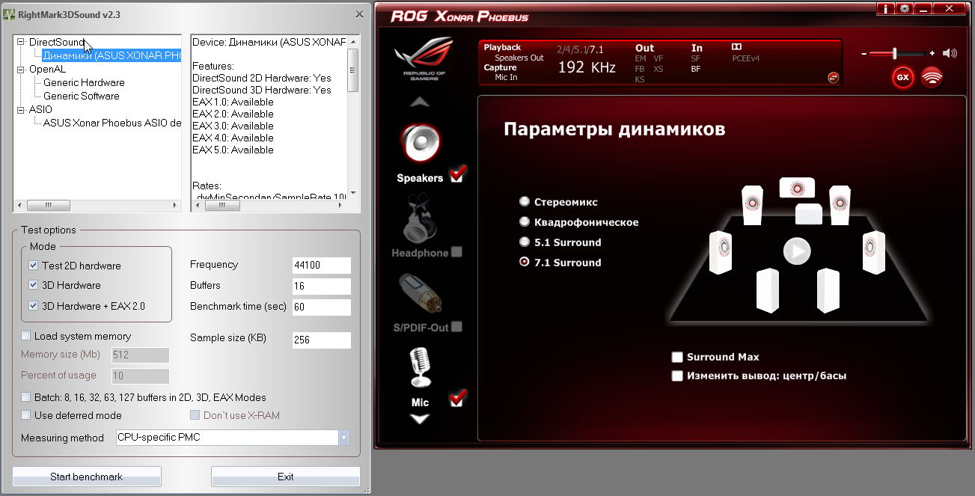Select the Mic device icon
This screenshot has height=496, width=975.
click(x=420, y=367)
